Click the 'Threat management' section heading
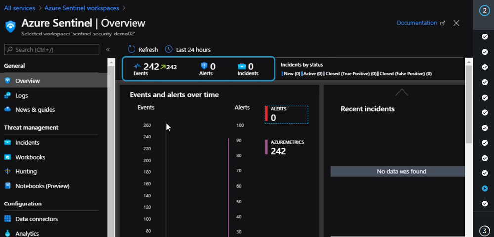Image resolution: width=494 pixels, height=237 pixels. (31, 128)
